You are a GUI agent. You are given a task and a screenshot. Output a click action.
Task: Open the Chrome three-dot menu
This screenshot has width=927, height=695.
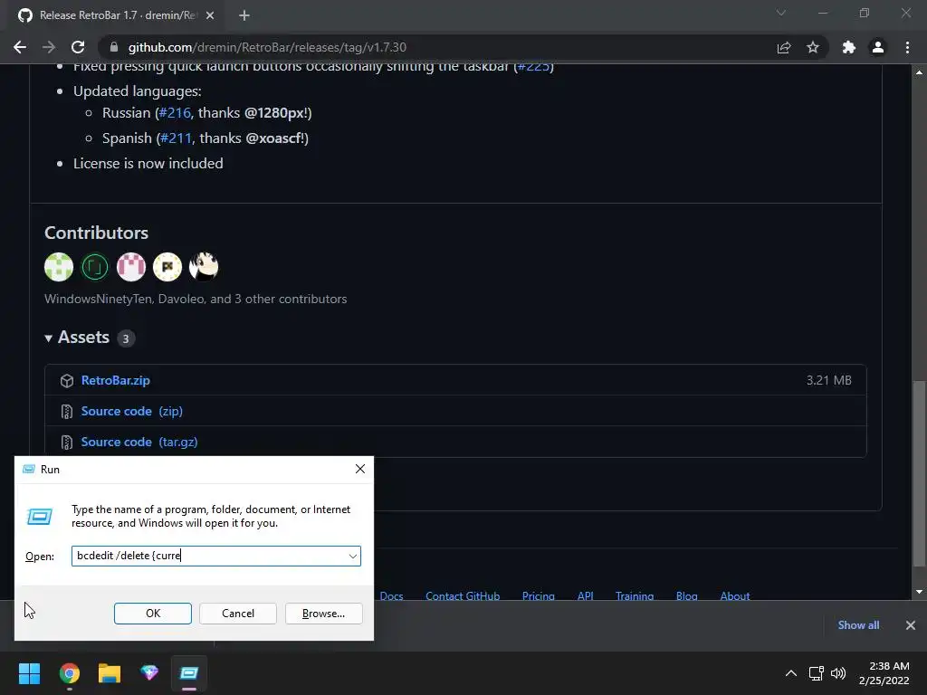pyautogui.click(x=907, y=47)
